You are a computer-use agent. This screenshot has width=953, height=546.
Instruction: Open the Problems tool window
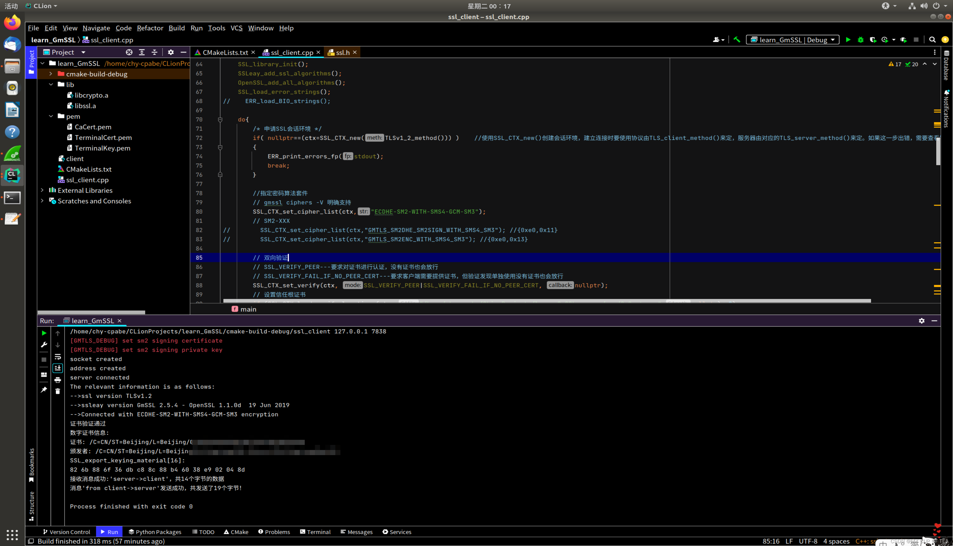pyautogui.click(x=274, y=532)
